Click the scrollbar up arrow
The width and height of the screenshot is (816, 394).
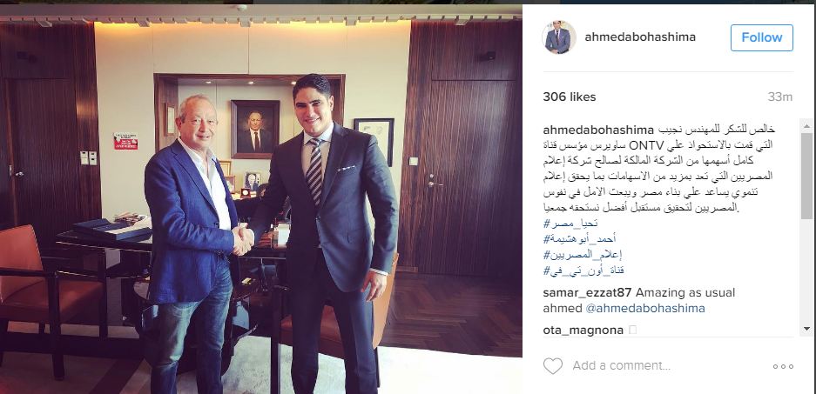[x=806, y=126]
